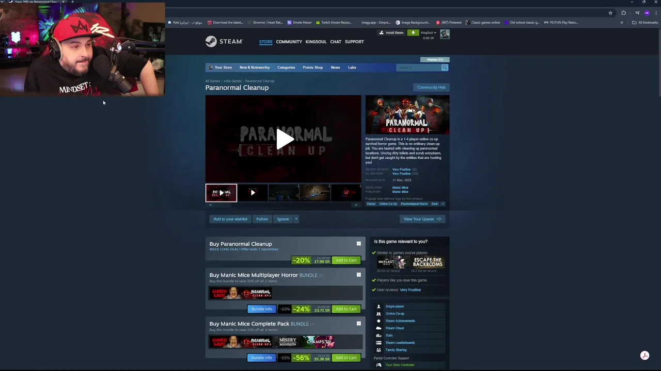This screenshot has height=371, width=661.
Task: Open the CHAT tab
Action: coord(336,42)
